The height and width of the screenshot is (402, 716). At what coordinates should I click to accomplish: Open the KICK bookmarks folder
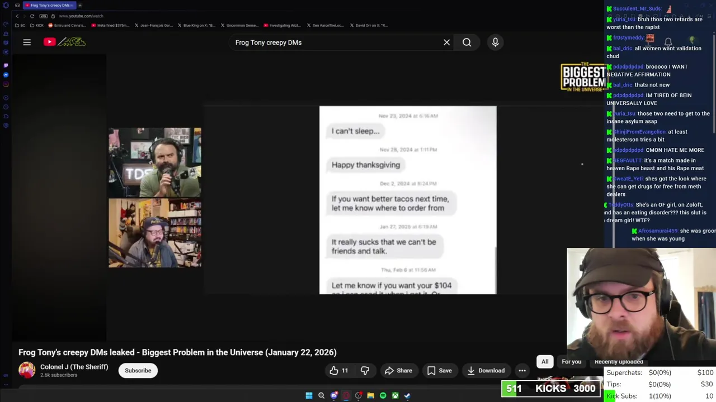pyautogui.click(x=37, y=25)
